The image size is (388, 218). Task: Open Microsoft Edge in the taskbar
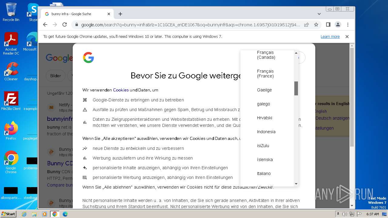pos(65,214)
